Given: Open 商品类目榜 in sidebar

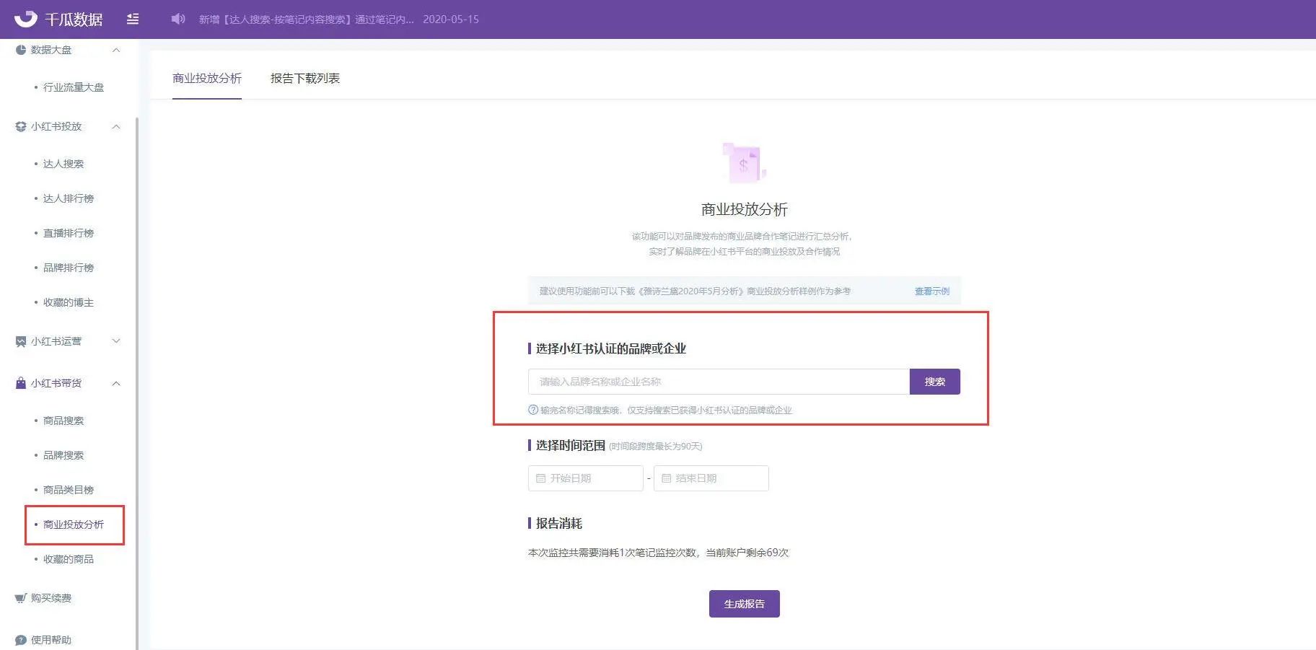Looking at the screenshot, I should point(69,490).
